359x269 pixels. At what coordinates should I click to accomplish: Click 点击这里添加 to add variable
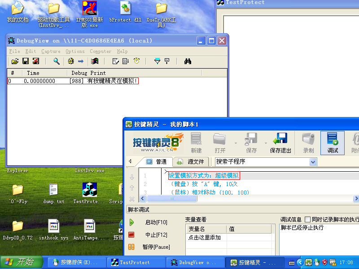pyautogui.click(x=205, y=238)
